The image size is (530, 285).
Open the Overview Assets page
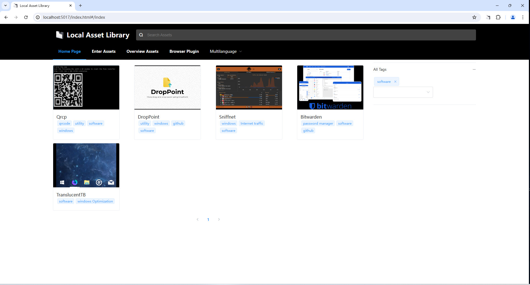(x=142, y=51)
